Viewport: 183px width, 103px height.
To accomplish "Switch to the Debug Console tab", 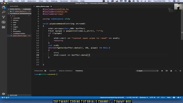I will 65,71.
